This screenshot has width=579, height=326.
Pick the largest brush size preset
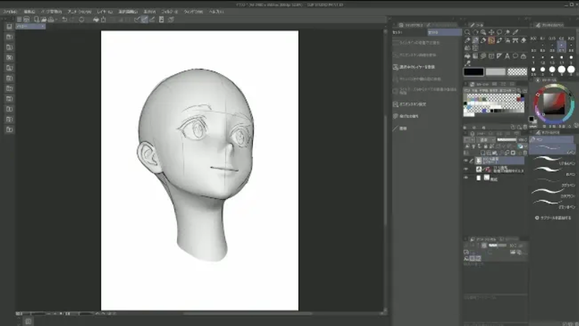coord(571,70)
